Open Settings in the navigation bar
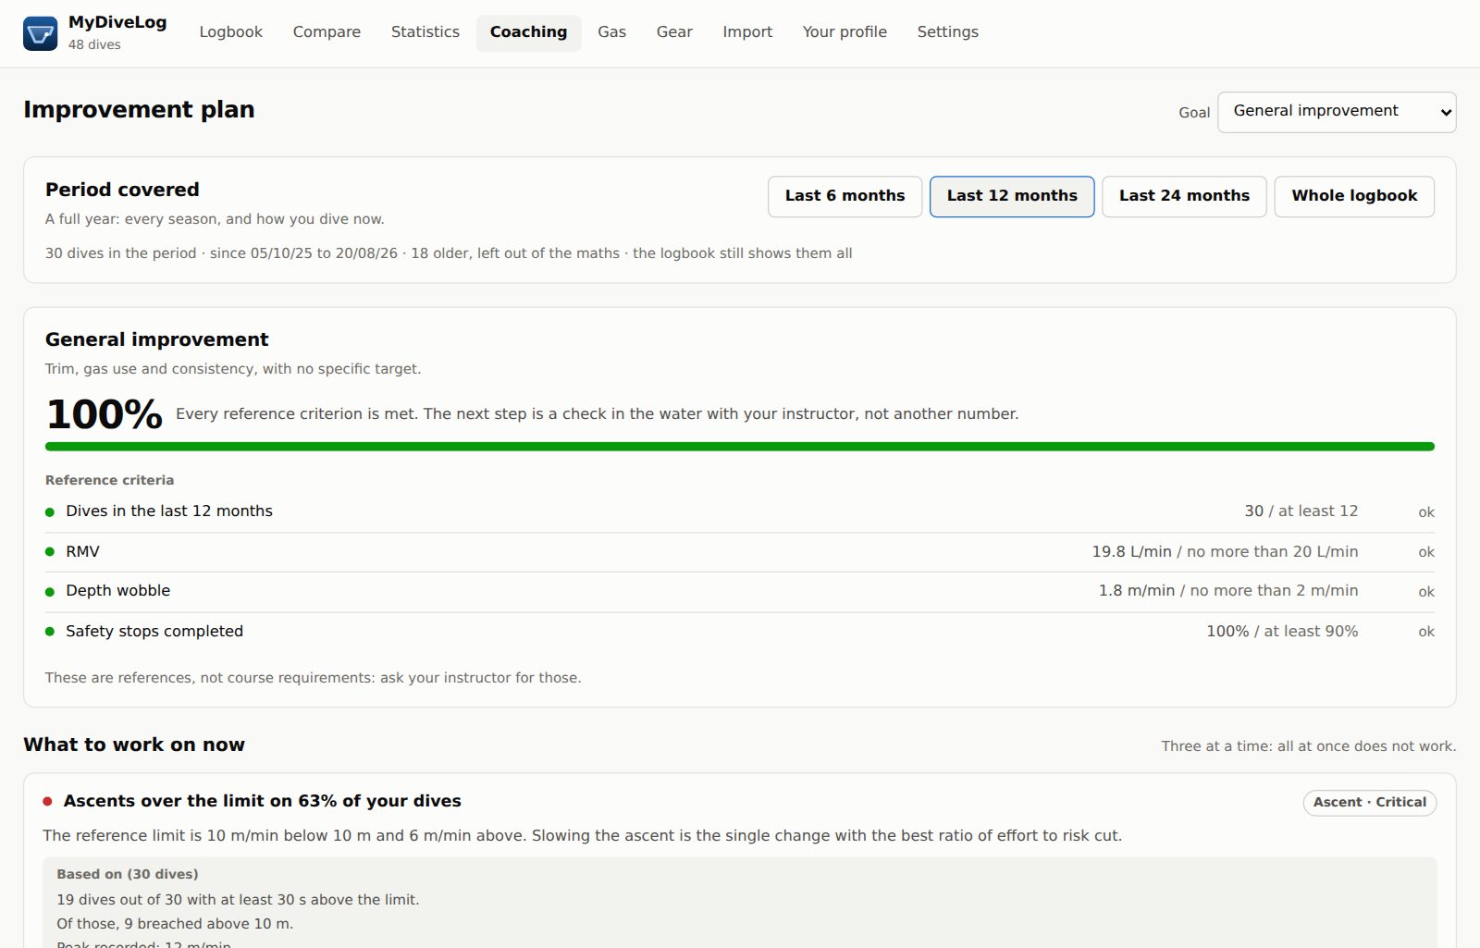1480x948 pixels. coord(947,32)
